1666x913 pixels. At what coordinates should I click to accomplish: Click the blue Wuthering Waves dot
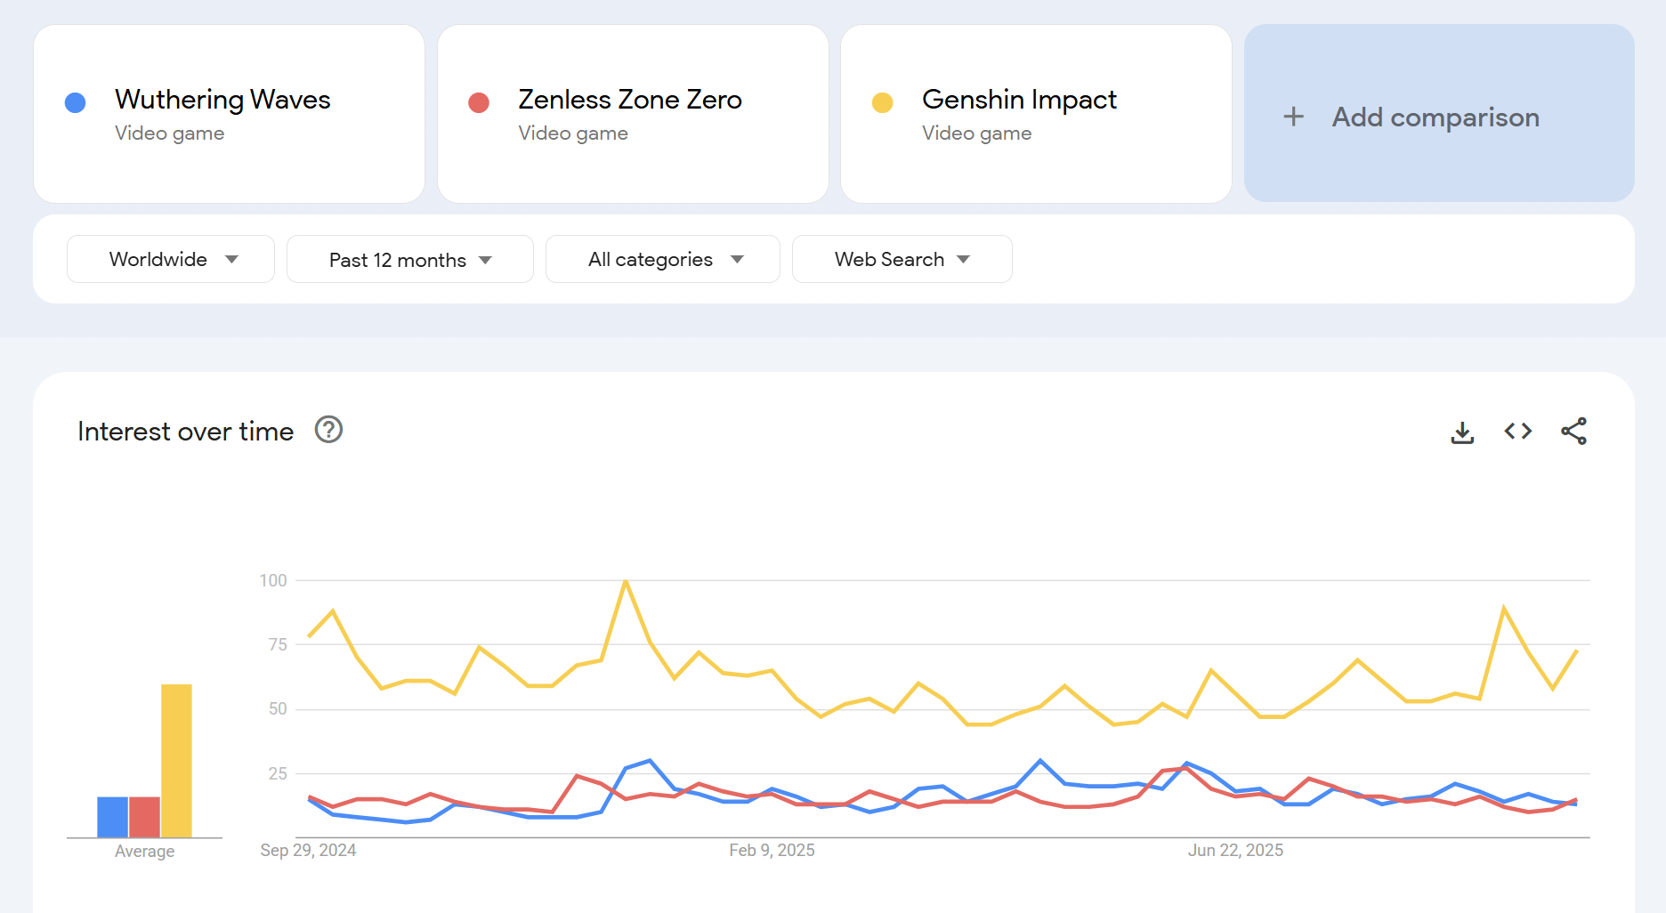76,102
